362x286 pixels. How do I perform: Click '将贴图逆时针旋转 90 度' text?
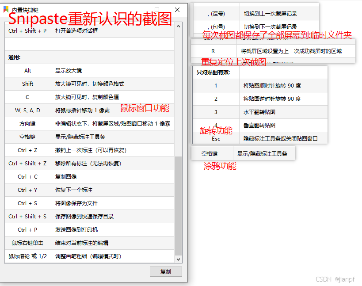[x=272, y=99]
